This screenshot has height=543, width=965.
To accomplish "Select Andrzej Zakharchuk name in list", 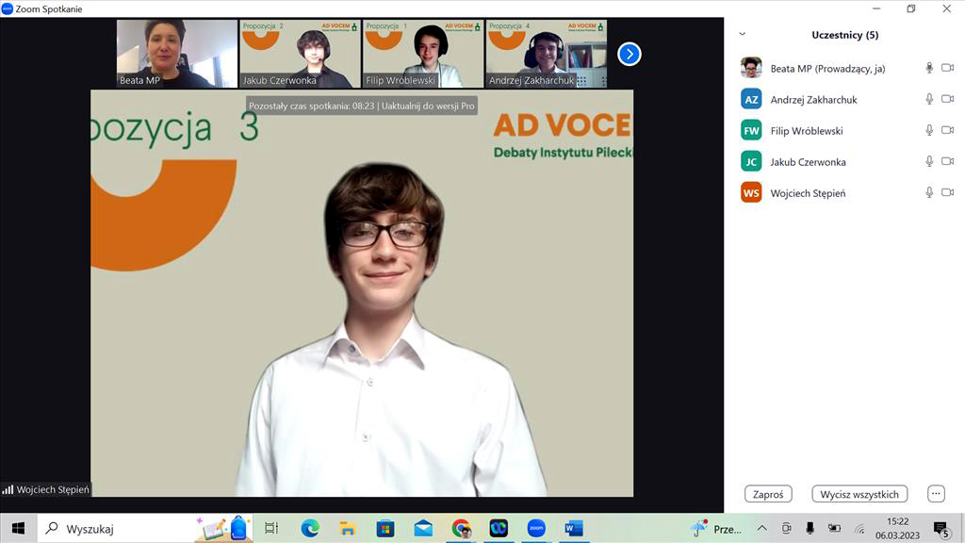I will pos(813,100).
